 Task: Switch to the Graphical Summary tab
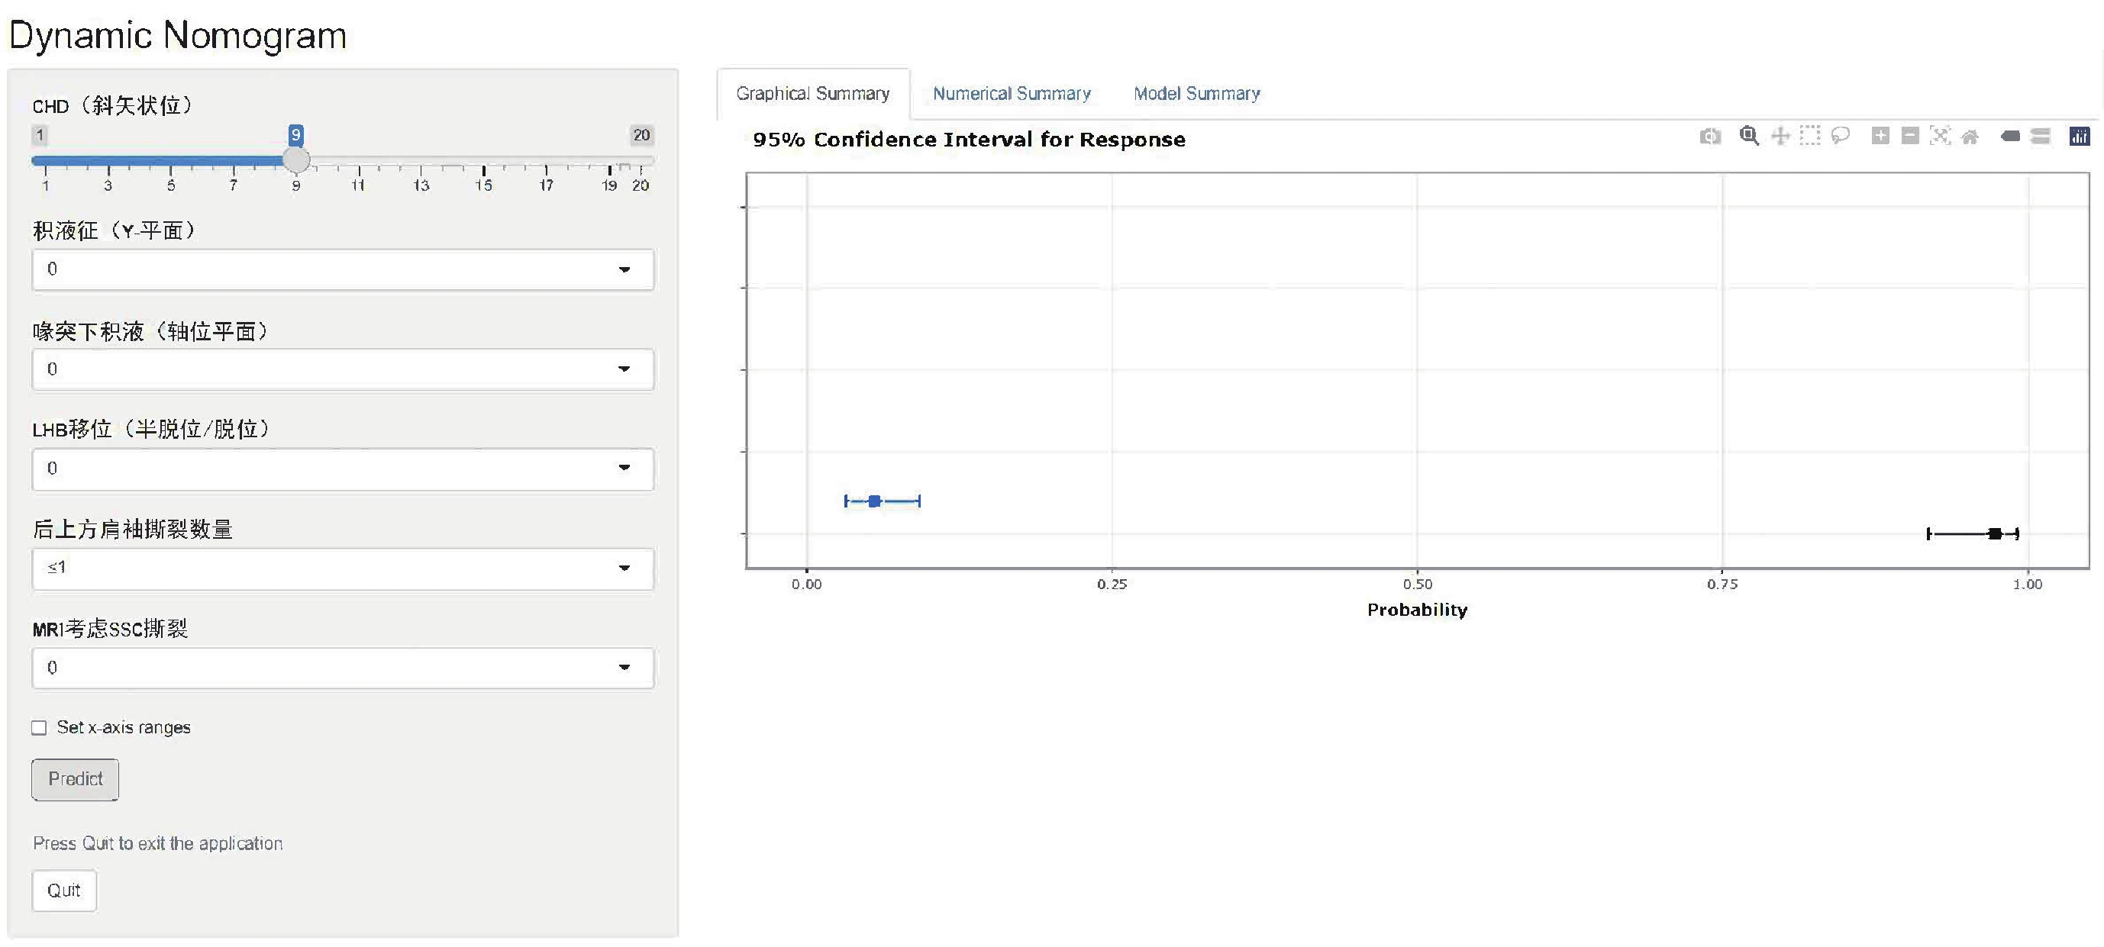(x=813, y=94)
